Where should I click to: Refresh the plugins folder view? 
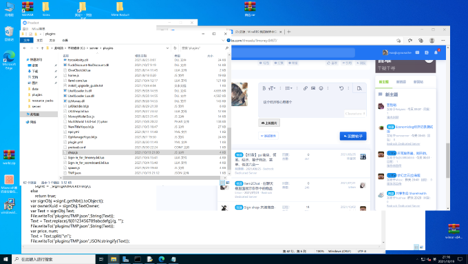tap(175, 48)
